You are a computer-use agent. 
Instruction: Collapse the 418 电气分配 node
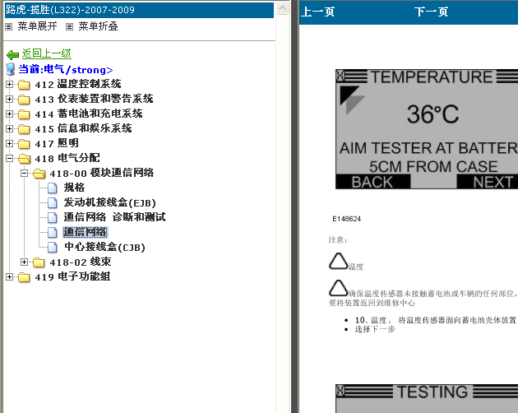[x=9, y=159]
